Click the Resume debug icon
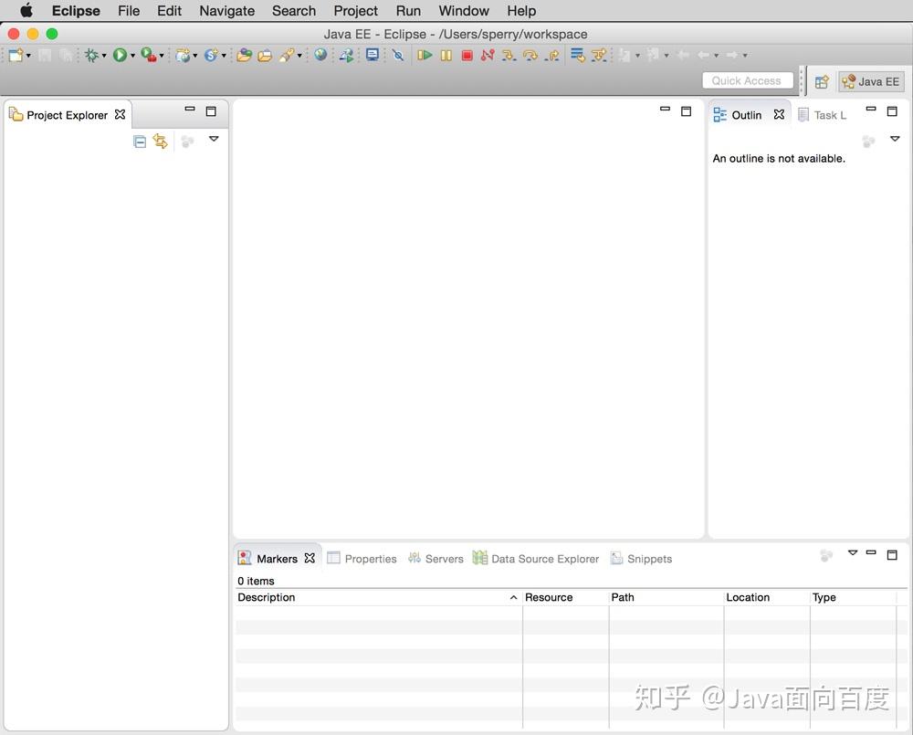 point(425,56)
